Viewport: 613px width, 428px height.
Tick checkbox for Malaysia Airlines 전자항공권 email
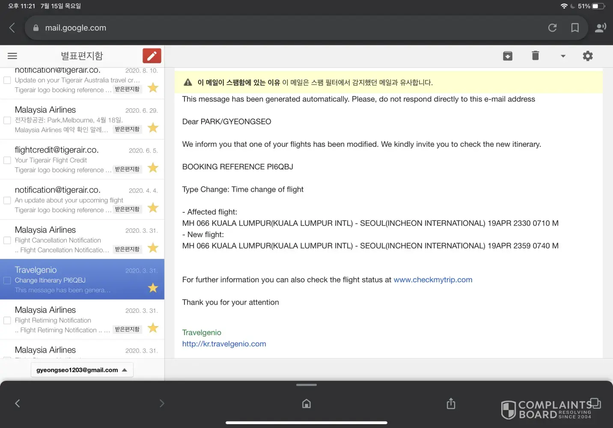click(x=7, y=120)
